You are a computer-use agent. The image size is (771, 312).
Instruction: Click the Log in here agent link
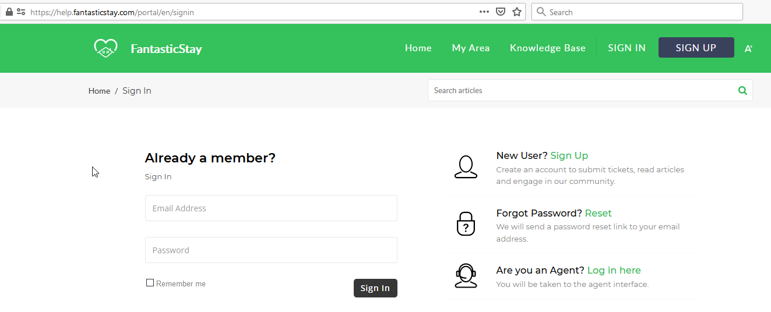coord(614,270)
